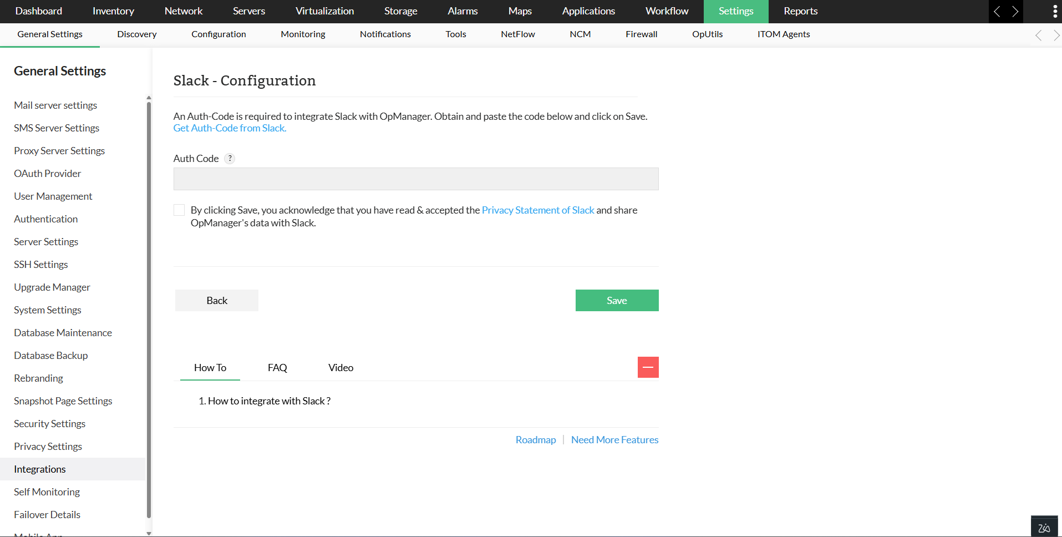Select the Firewall sub-tab
This screenshot has width=1062, height=537.
pyautogui.click(x=642, y=34)
